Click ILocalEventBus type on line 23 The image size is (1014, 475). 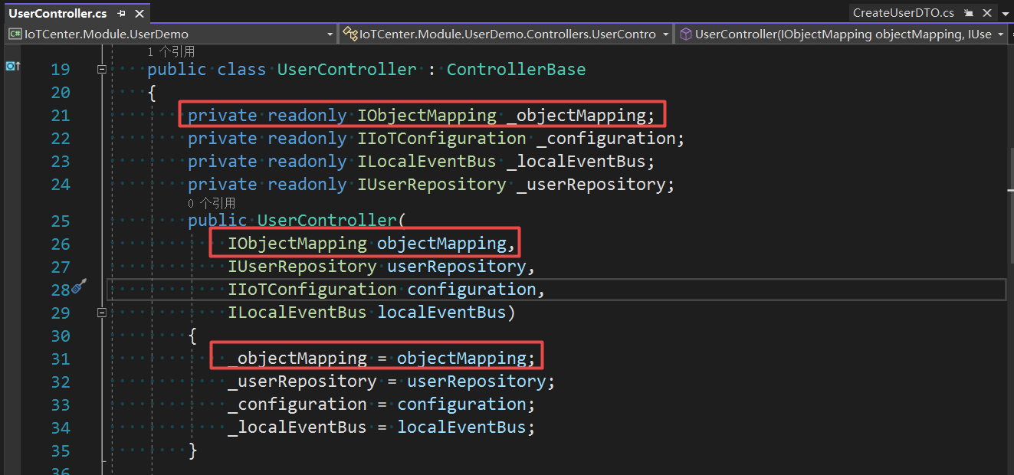(x=427, y=162)
